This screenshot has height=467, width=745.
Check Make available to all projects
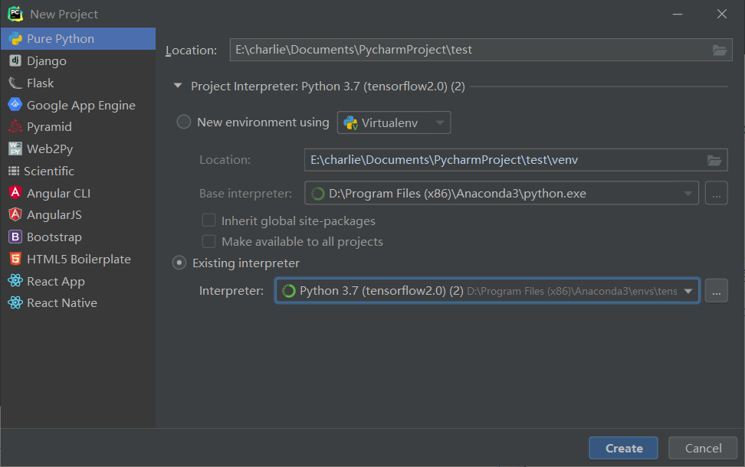coord(208,240)
